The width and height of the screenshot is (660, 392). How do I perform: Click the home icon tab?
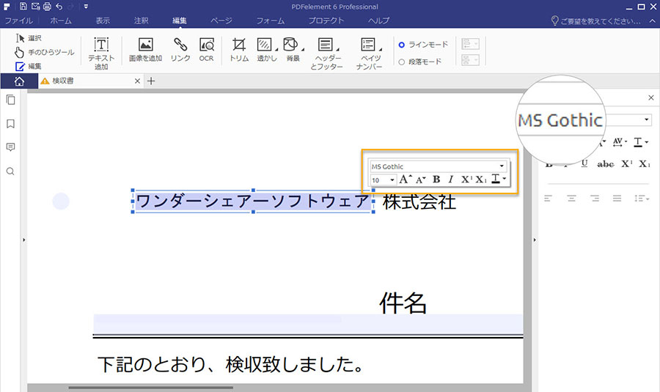19,81
